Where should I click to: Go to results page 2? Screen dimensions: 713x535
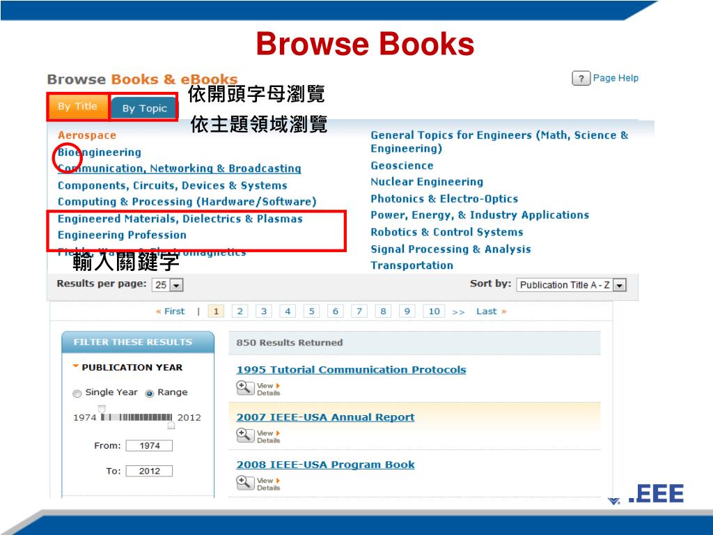pos(240,311)
